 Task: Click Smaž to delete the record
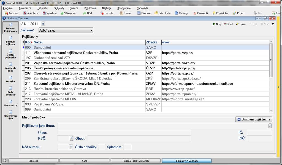[x=228, y=24]
